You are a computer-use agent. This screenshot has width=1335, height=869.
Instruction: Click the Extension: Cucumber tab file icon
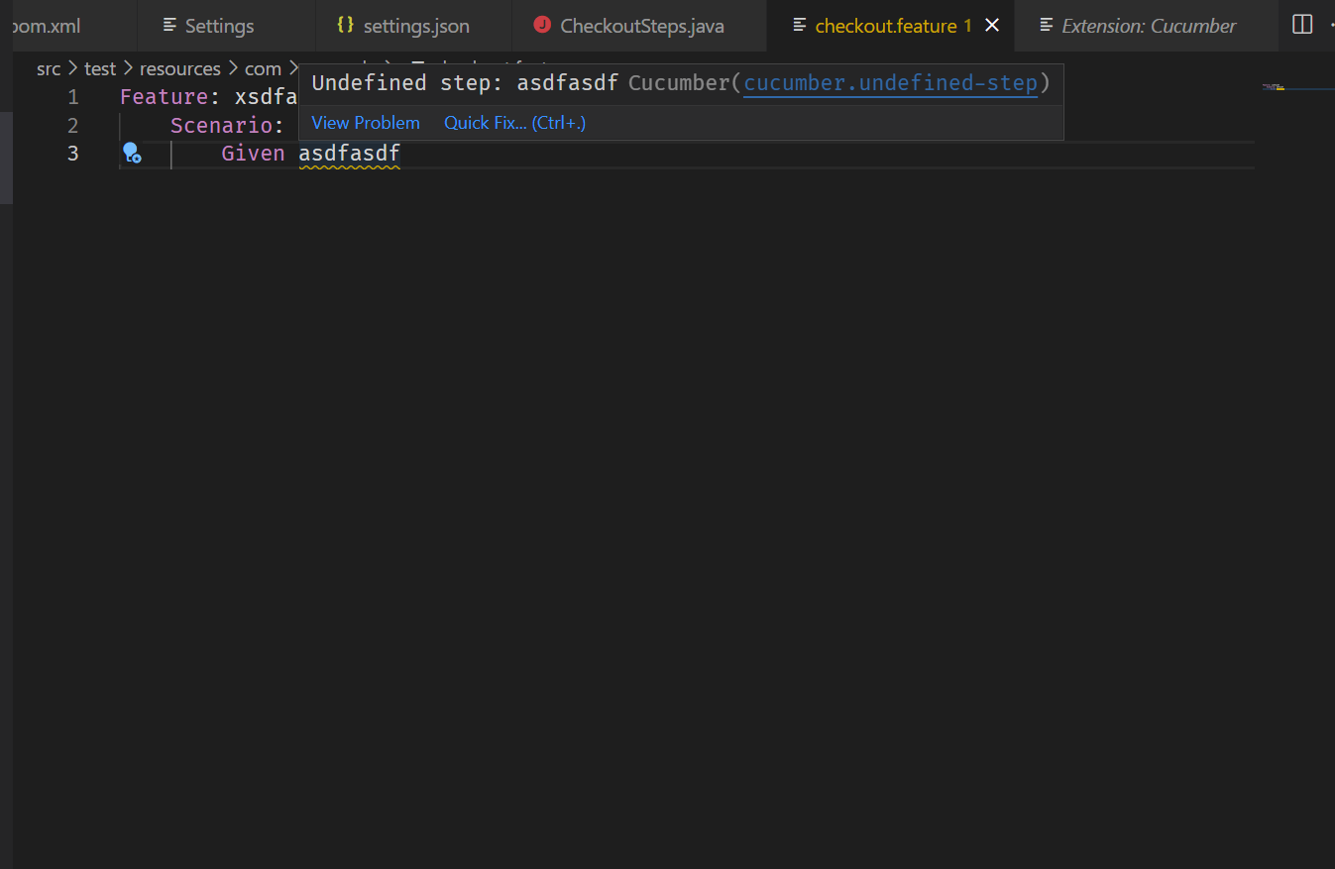click(x=1047, y=26)
